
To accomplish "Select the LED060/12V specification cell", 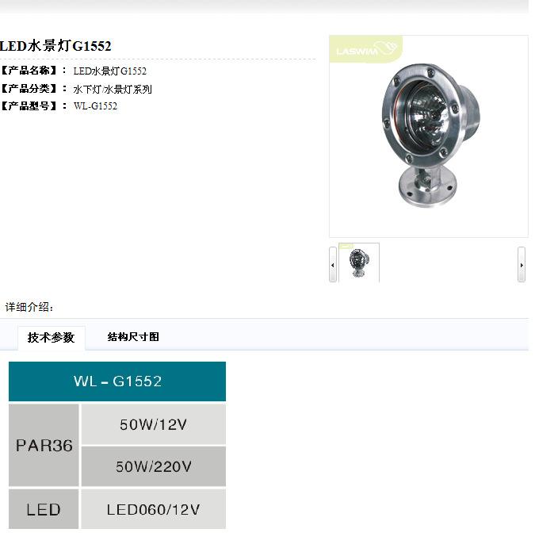I will (154, 509).
